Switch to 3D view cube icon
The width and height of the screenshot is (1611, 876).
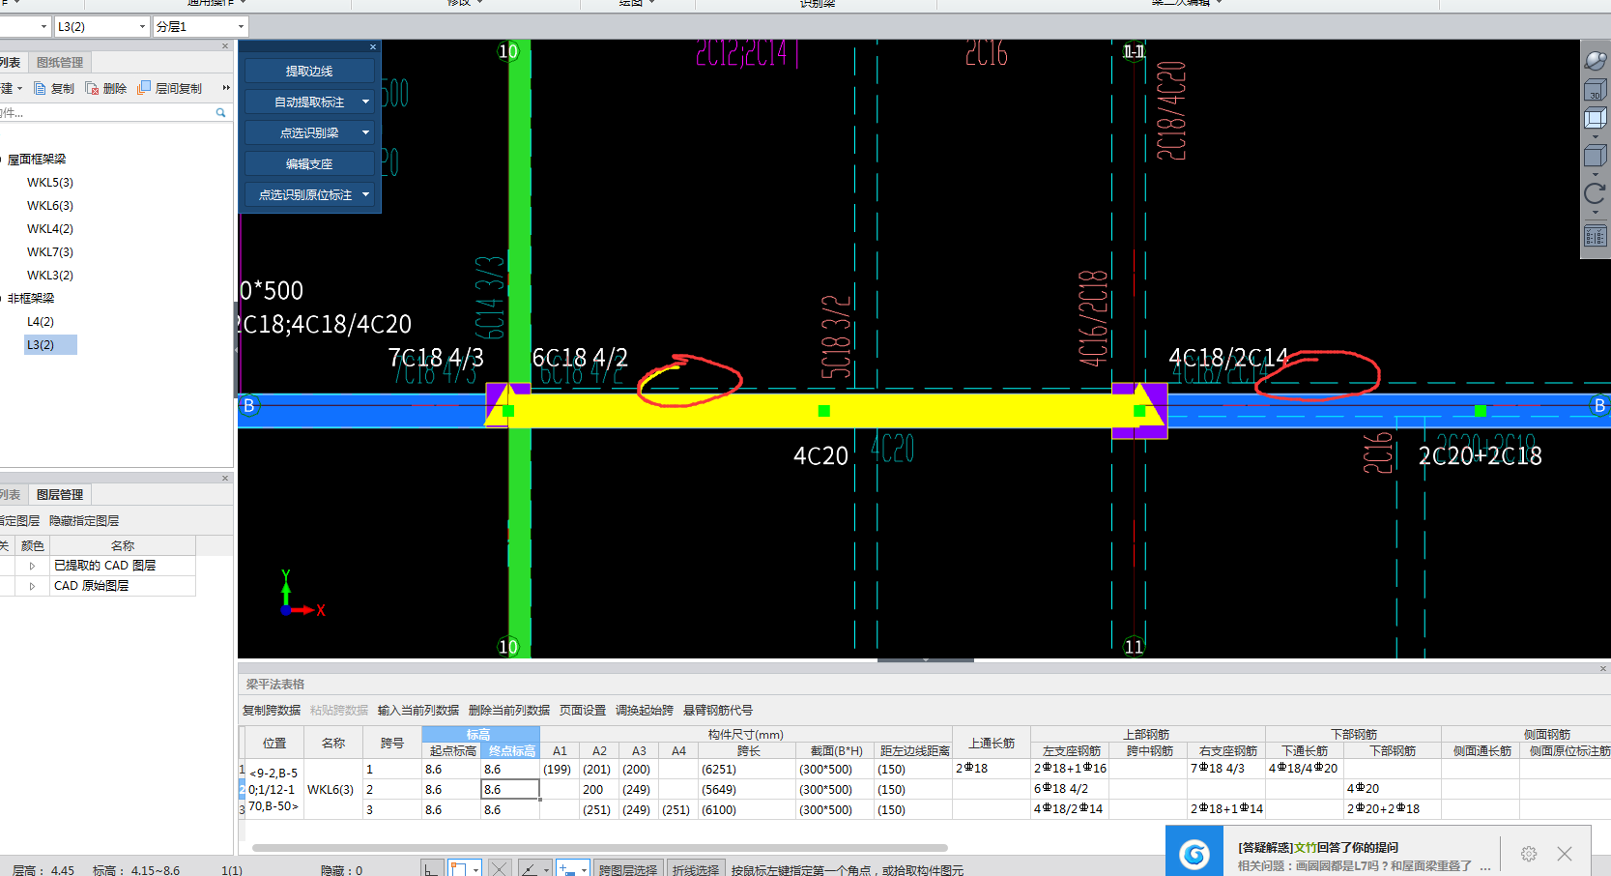tap(1595, 90)
